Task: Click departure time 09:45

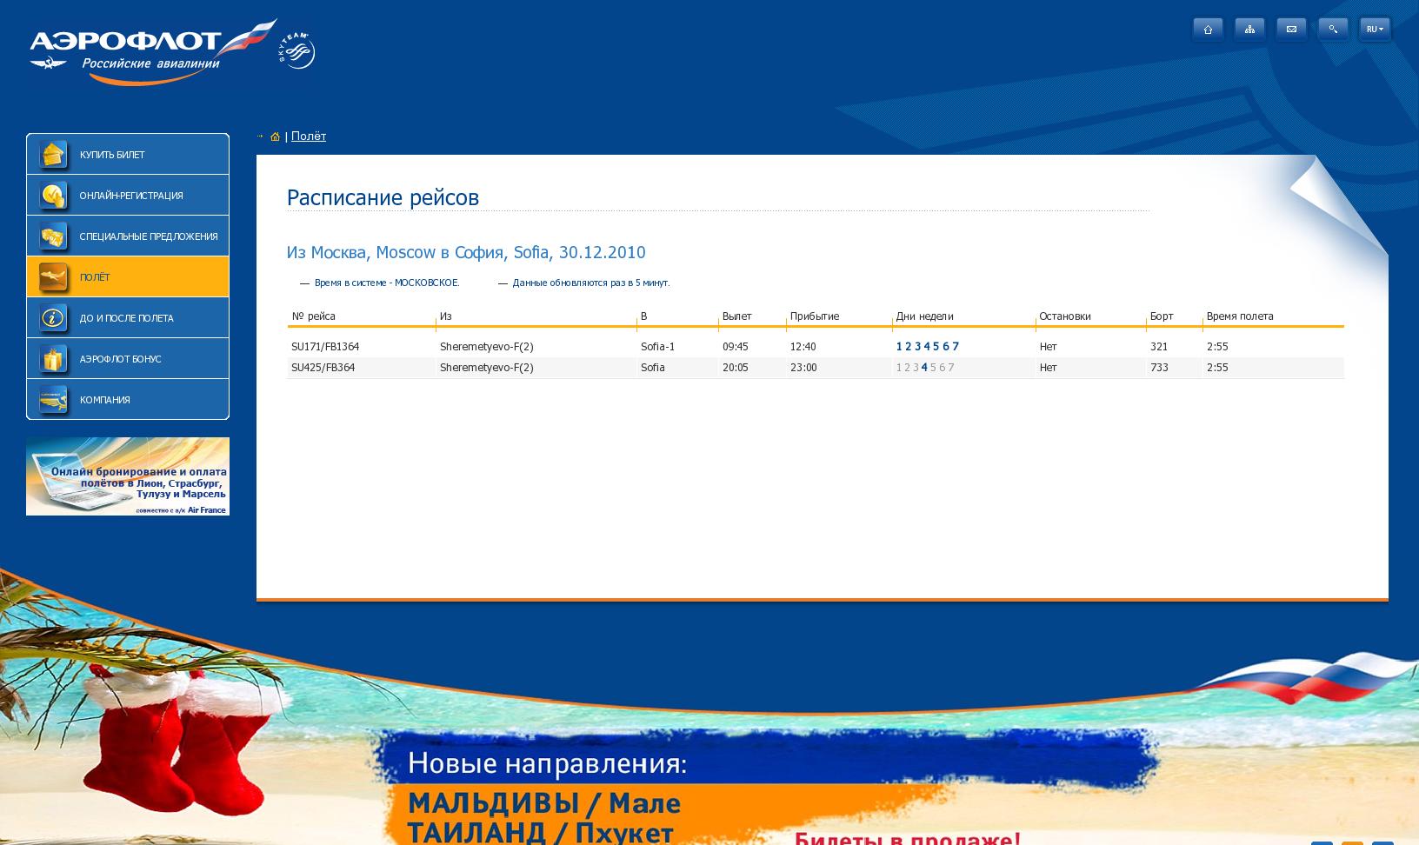Action: (735, 346)
